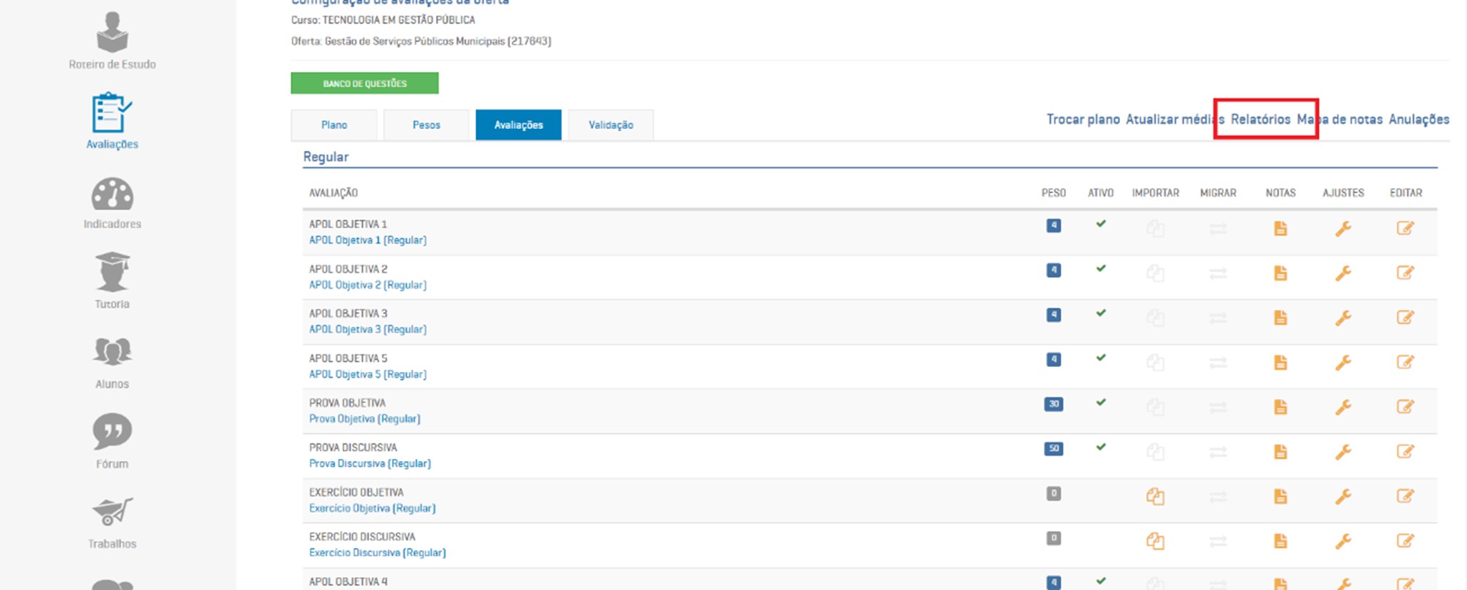Screen dimensions: 1467x590
Task: Toggle ativo checkmark for APOL Objetiva 5
Action: pos(1101,358)
